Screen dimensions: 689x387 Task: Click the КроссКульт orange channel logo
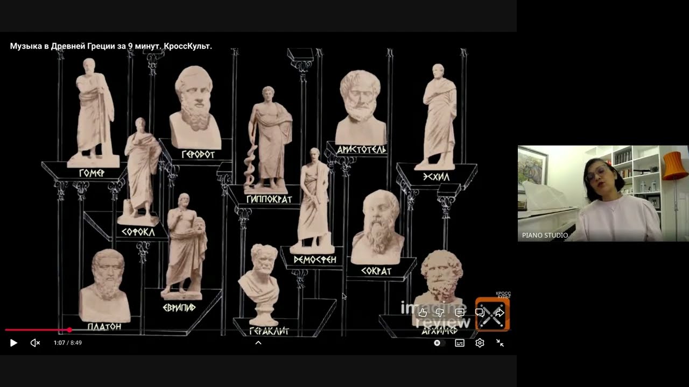(x=492, y=314)
